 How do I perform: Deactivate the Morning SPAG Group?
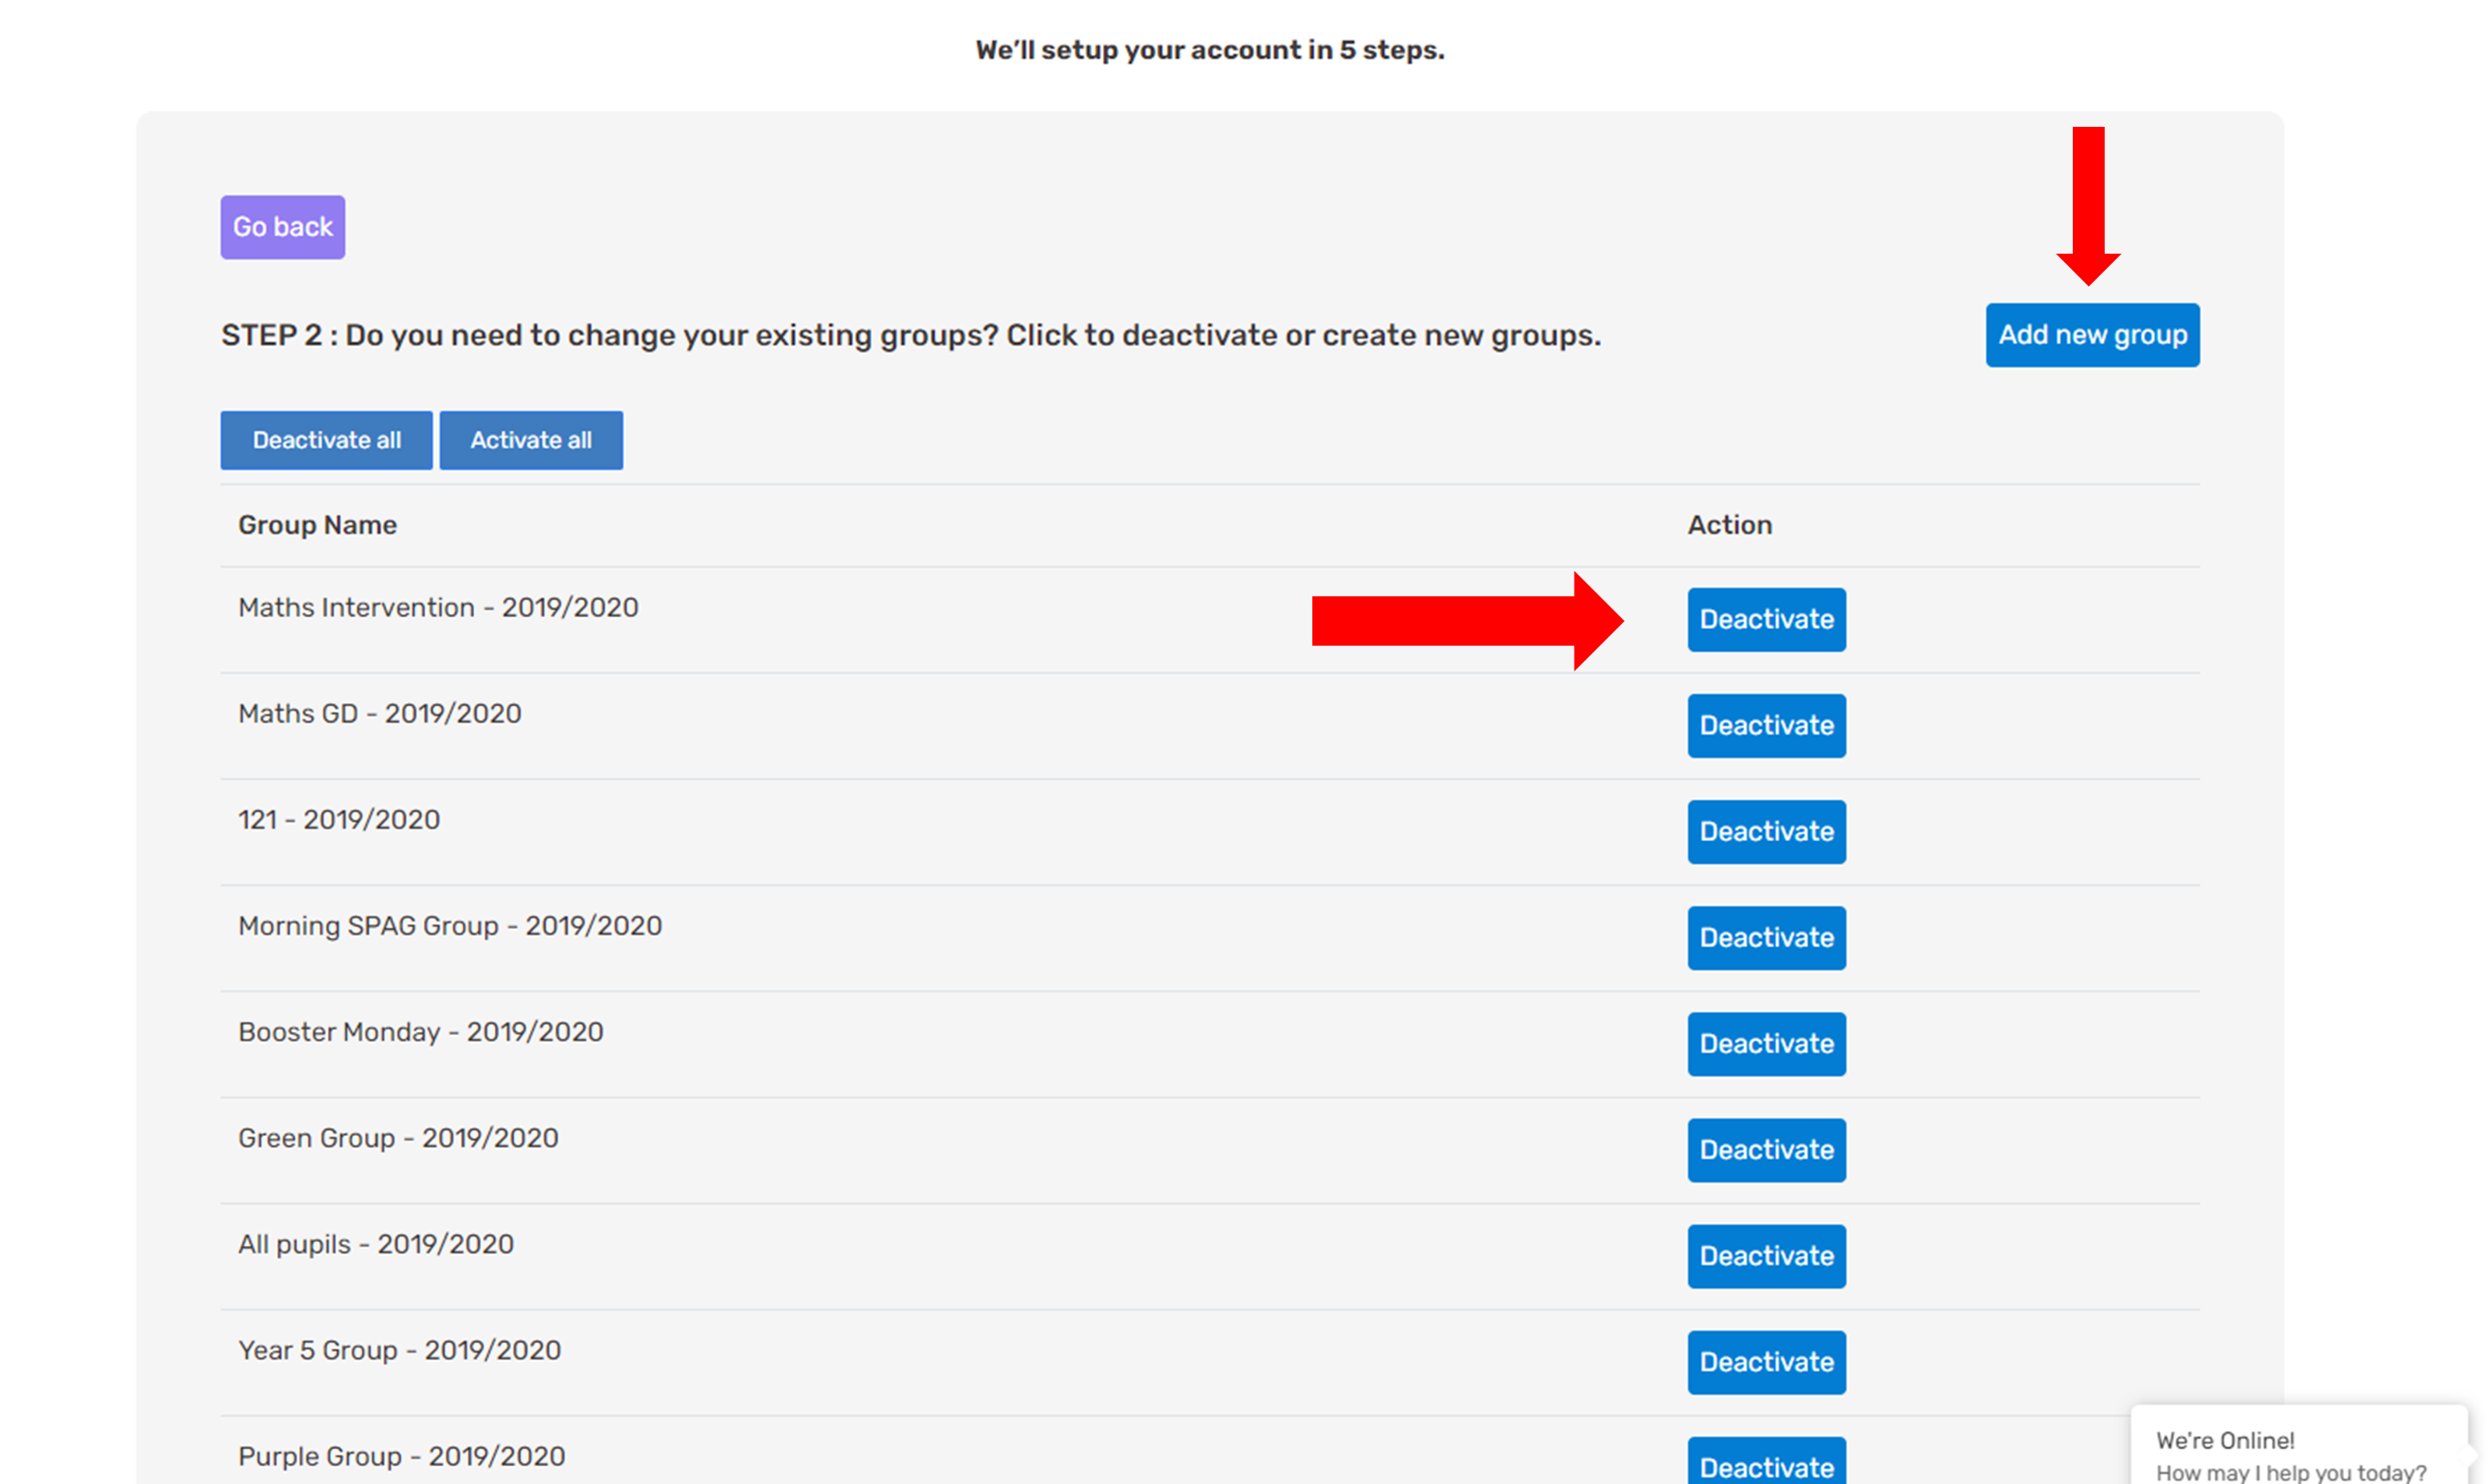[1766, 938]
